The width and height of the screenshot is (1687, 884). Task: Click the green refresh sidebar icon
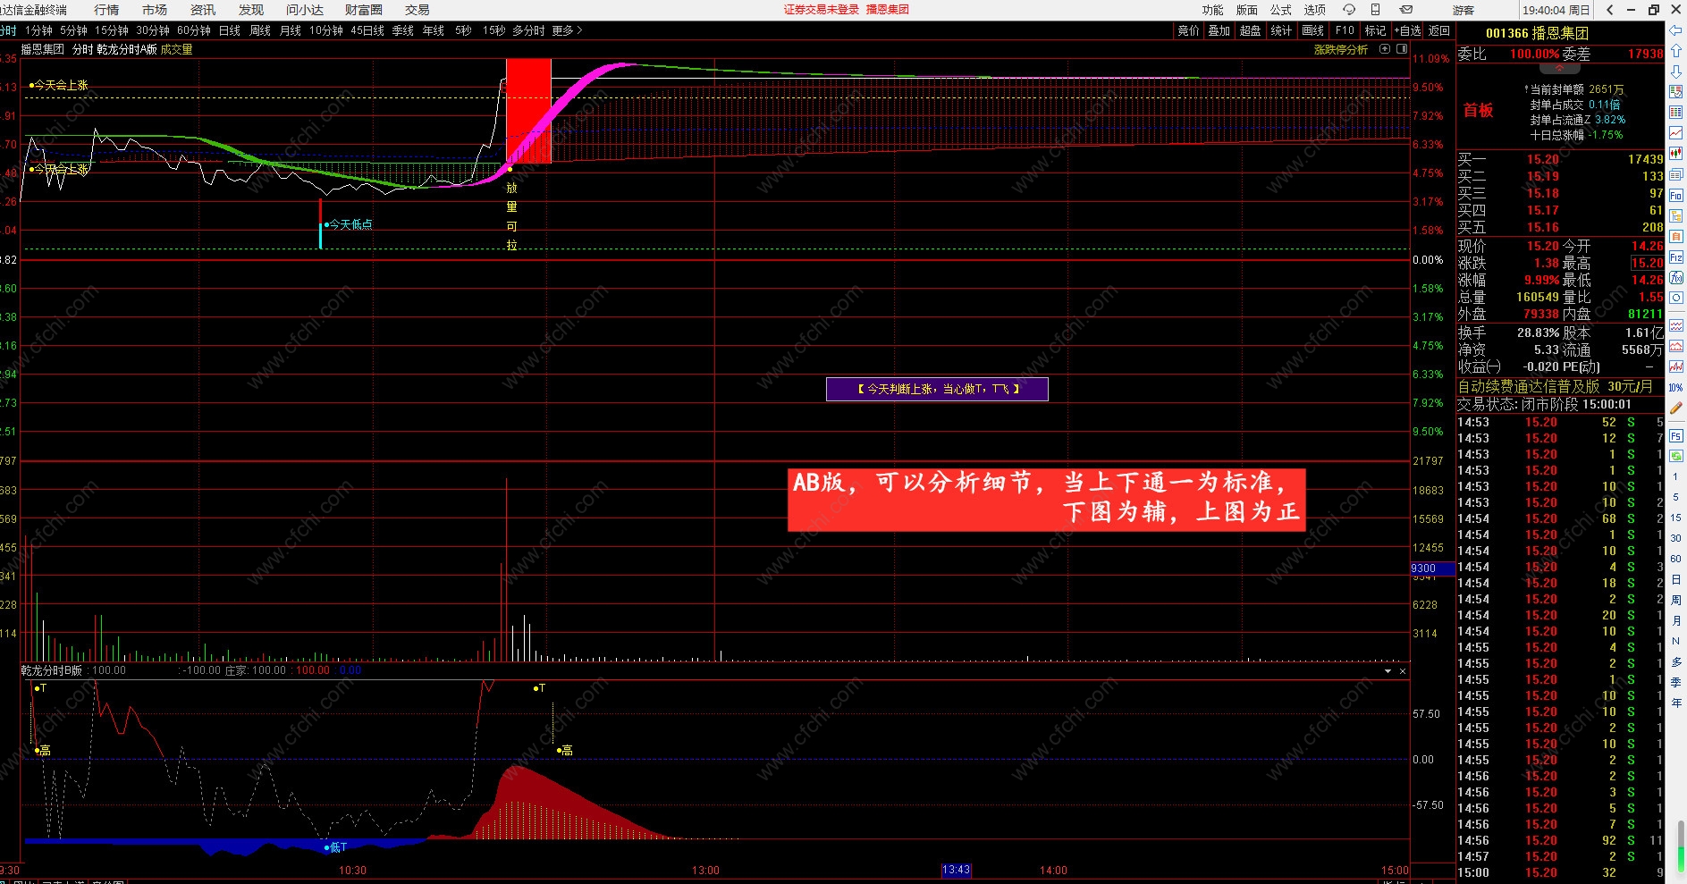click(1676, 456)
